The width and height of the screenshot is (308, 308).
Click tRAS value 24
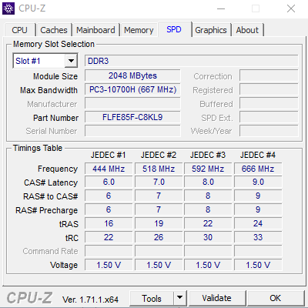[258, 223]
